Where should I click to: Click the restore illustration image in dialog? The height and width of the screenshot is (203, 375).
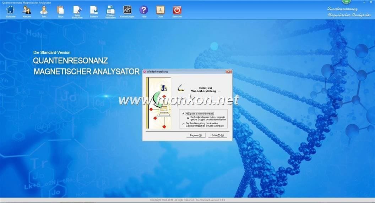pyautogui.click(x=159, y=103)
